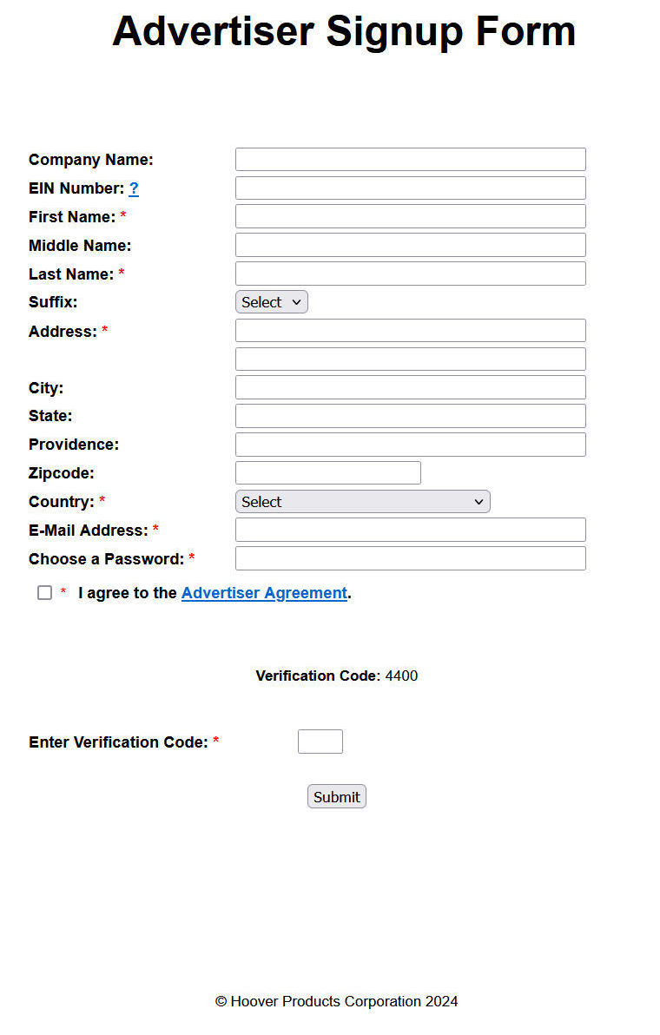Select the First Name input
Image resolution: width=660 pixels, height=1035 pixels.
tap(411, 216)
